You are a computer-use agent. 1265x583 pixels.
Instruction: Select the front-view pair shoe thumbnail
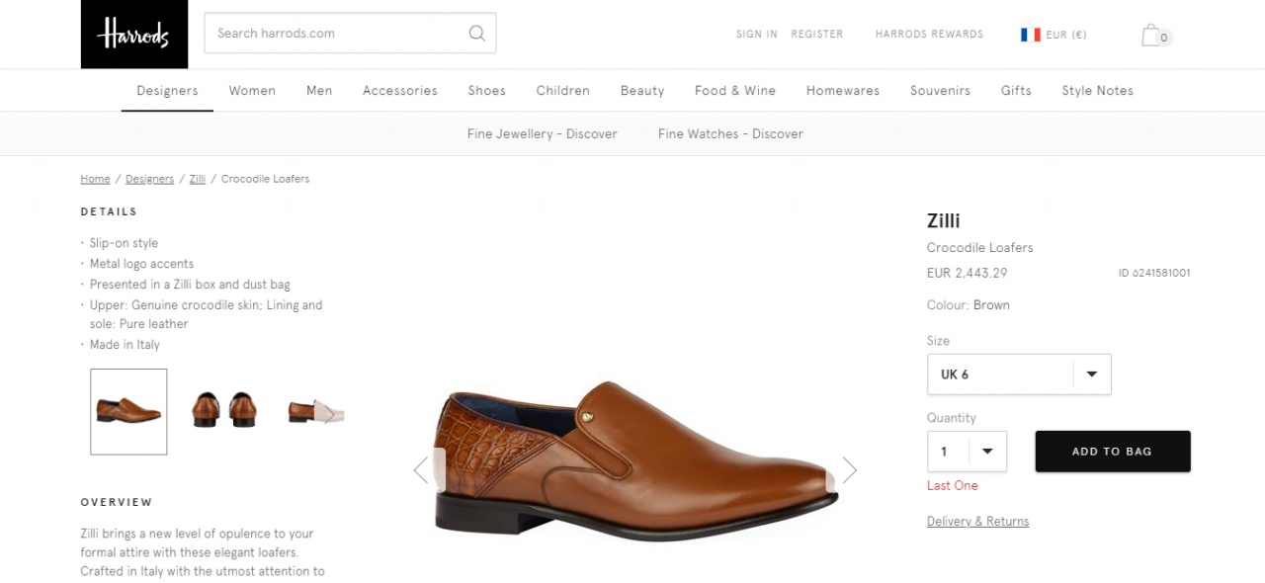(x=224, y=409)
